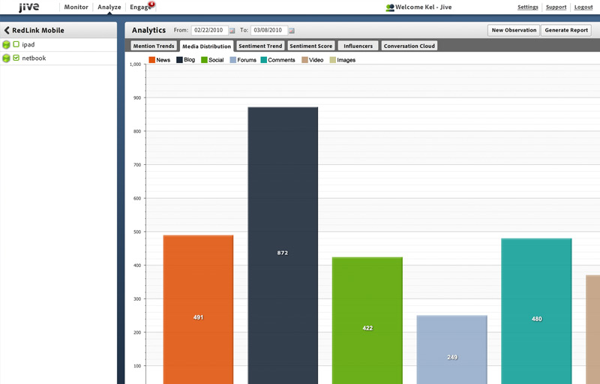Open the Sentiment Trend tab
The height and width of the screenshot is (384, 600).
pos(260,46)
